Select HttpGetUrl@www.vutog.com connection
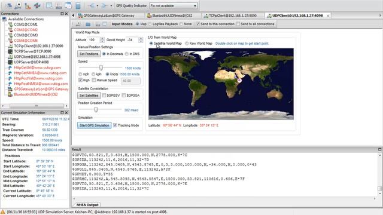The image size is (383, 215). click(x=37, y=67)
